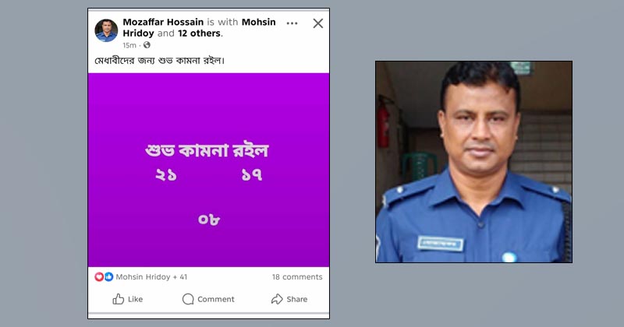Image resolution: width=624 pixels, height=327 pixels.
Task: Click the Comment speech bubble icon
Action: [x=188, y=299]
